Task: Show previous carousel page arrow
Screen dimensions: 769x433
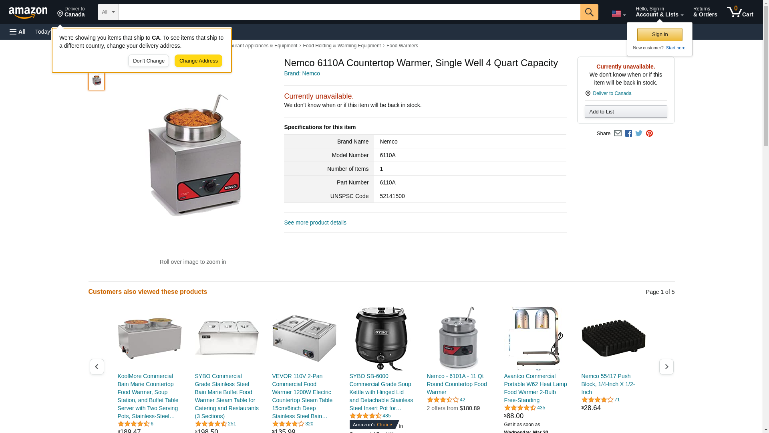Action: pyautogui.click(x=97, y=367)
